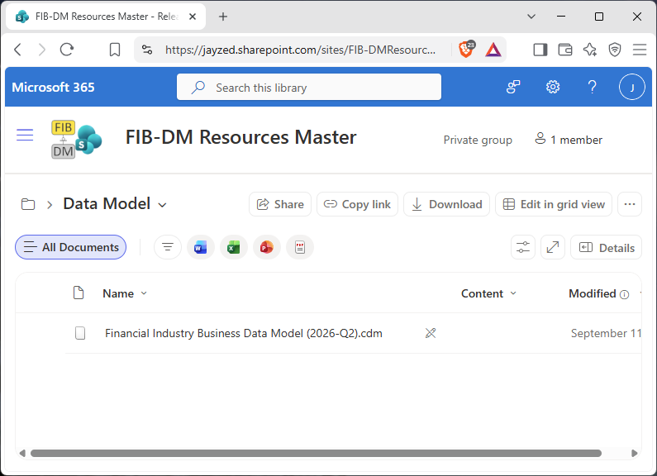View site information icon in address bar
The image size is (657, 476).
(146, 50)
